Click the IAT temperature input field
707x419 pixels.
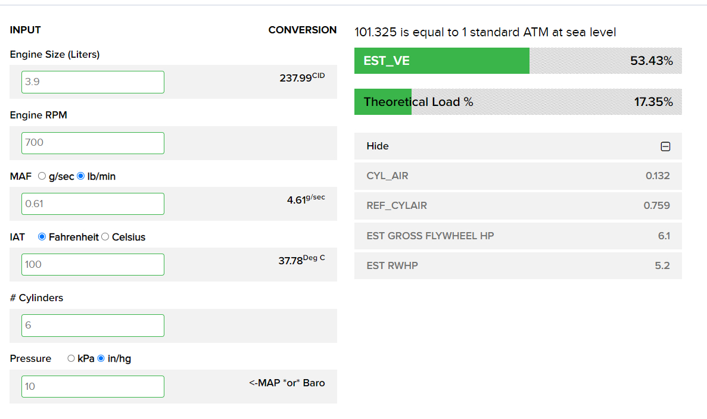tap(93, 264)
